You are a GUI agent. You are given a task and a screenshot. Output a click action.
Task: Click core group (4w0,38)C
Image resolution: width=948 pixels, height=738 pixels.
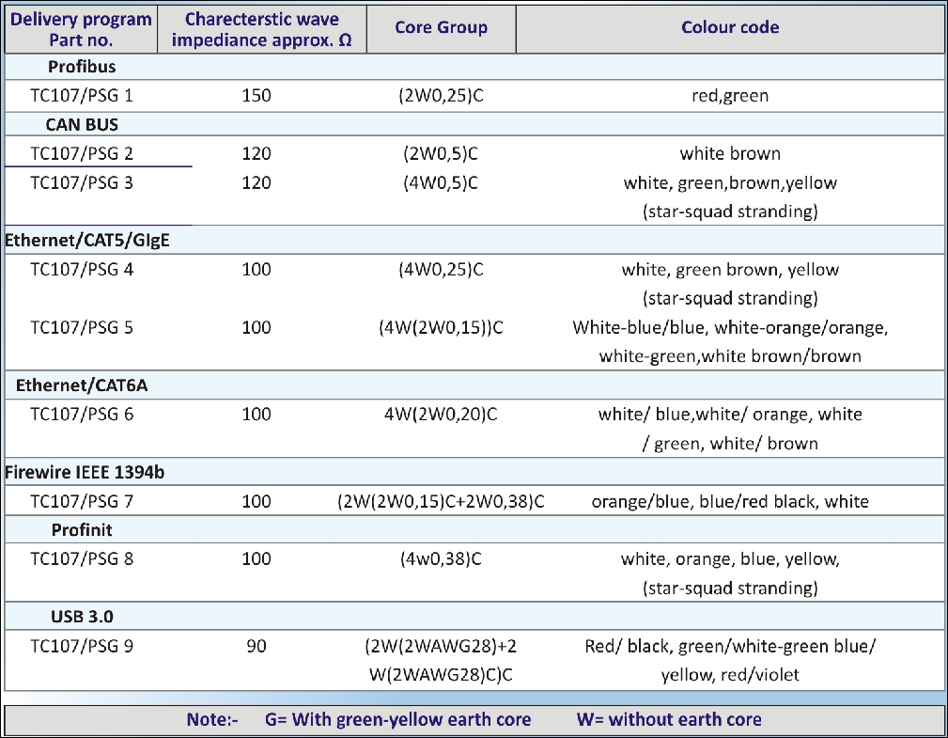441,558
